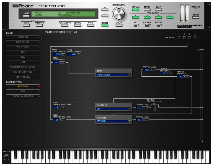
Task: Open the Control SW page
Action: (23, 77)
